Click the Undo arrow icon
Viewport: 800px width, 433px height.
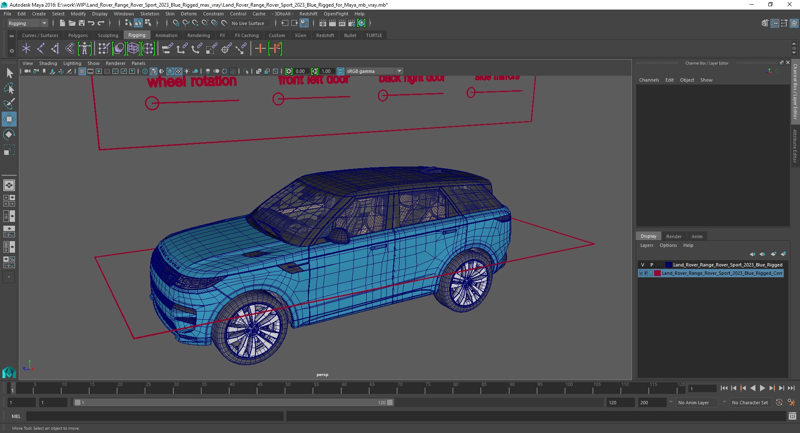[91, 23]
